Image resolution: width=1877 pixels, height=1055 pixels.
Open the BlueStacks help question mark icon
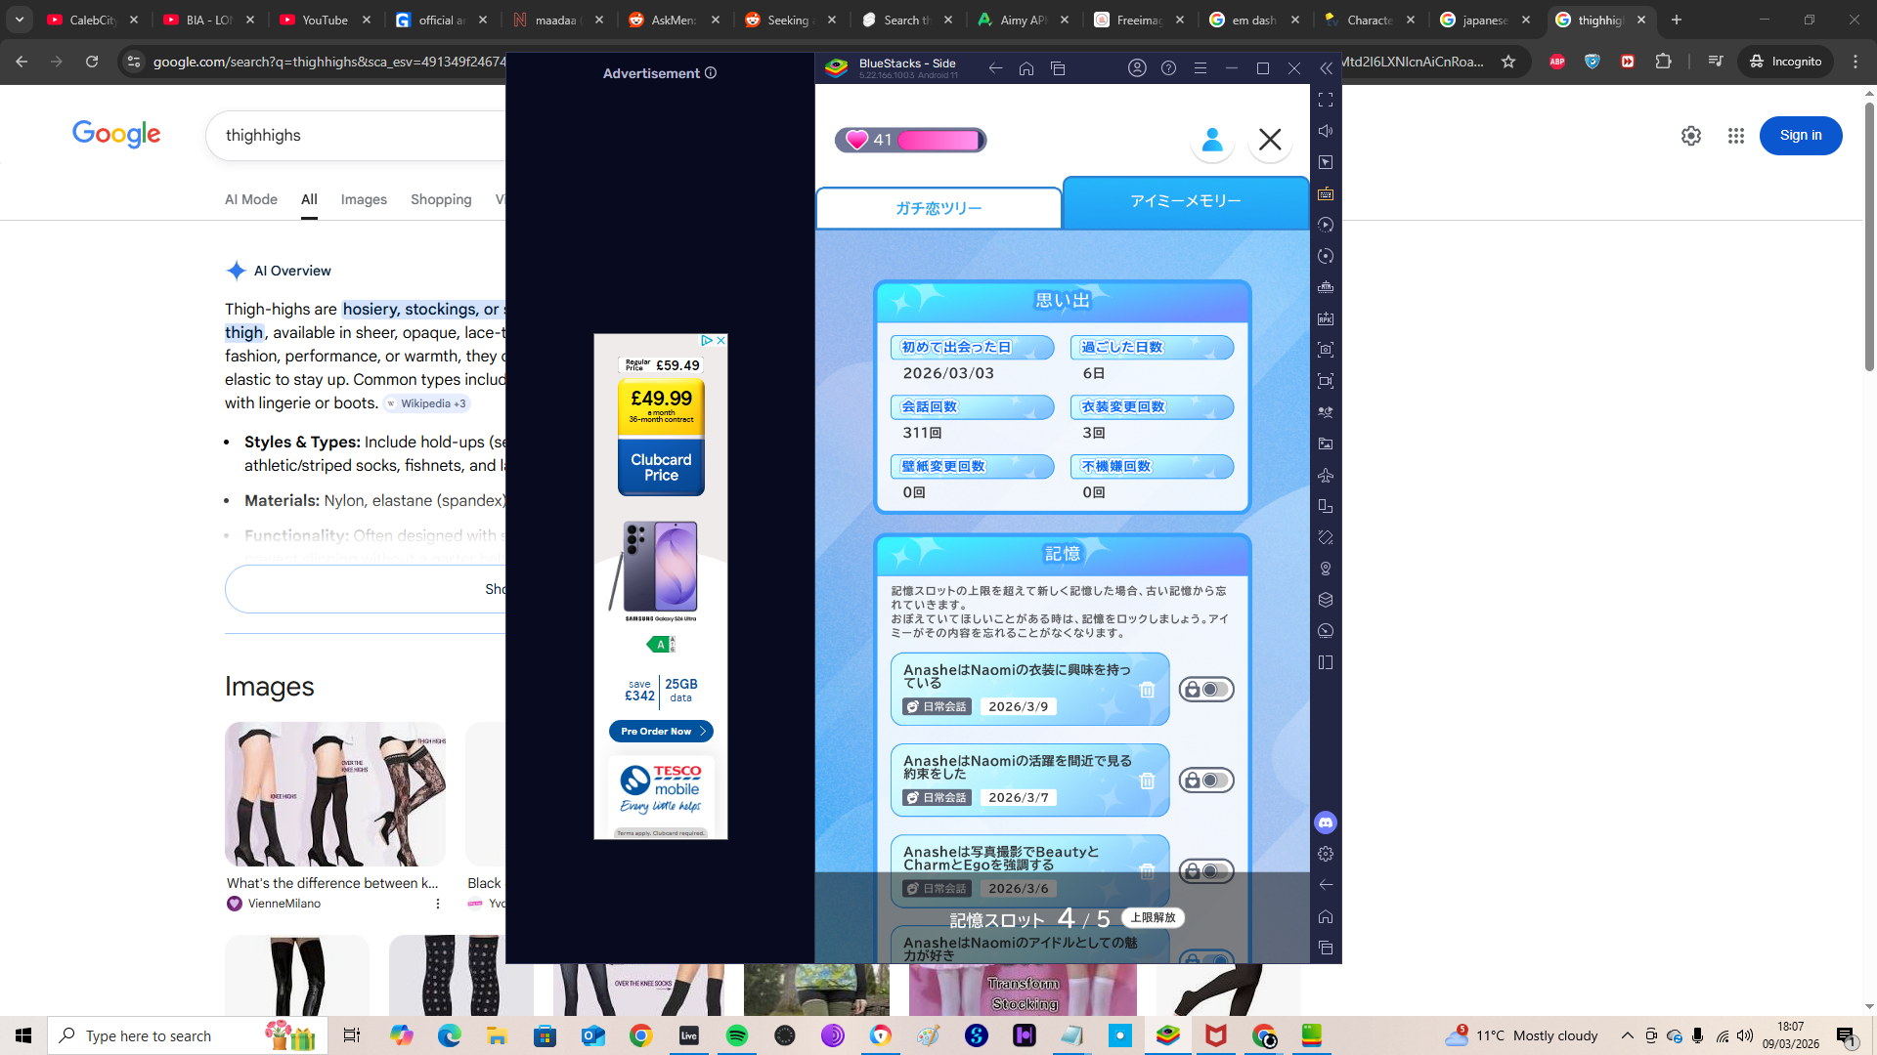(1168, 68)
